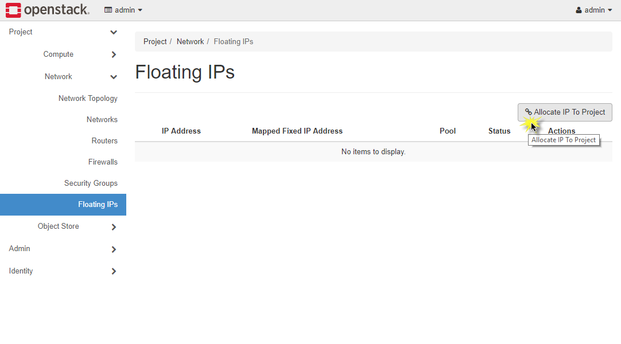Viewport: 621px width, 344px height.
Task: Click the Allocate IP To Project button
Action: (564, 112)
